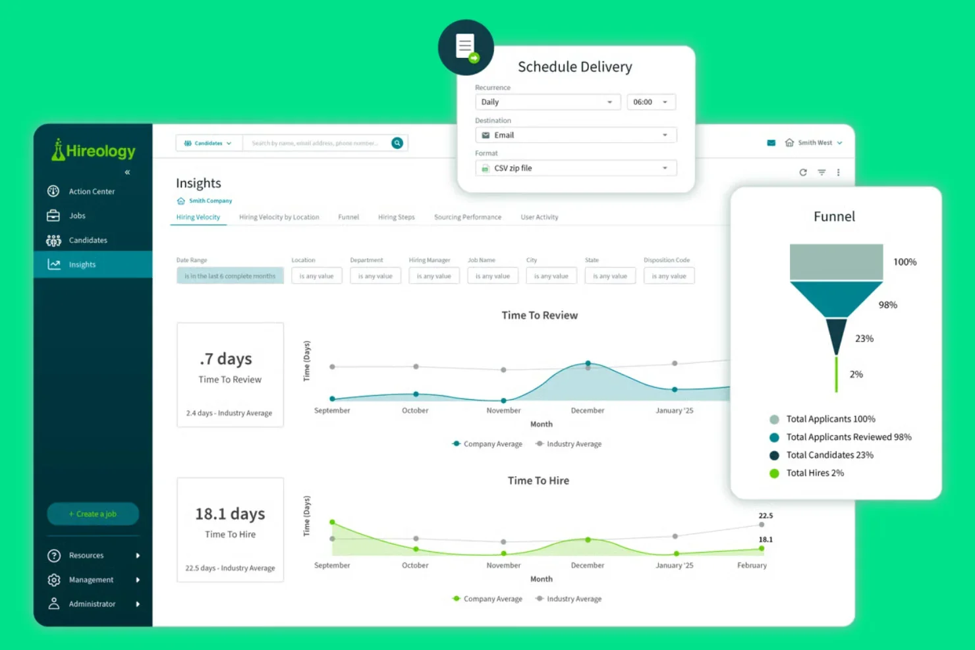Open Candidates from the left sidebar
Viewport: 975px width, 650px height.
(88, 240)
